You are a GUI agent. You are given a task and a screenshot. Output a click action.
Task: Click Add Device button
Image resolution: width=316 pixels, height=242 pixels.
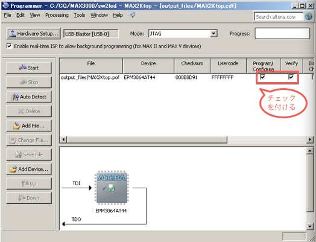point(29,169)
